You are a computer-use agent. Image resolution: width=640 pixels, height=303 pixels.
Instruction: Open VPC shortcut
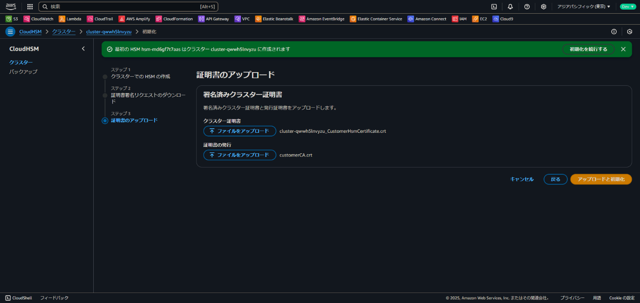coord(242,19)
